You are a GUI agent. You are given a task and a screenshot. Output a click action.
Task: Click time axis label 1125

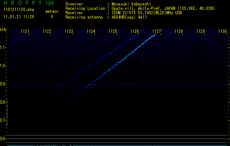(113, 31)
